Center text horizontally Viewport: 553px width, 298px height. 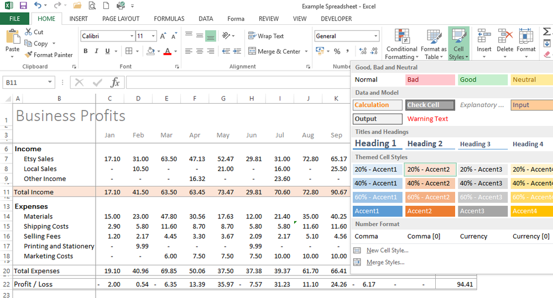(x=200, y=51)
